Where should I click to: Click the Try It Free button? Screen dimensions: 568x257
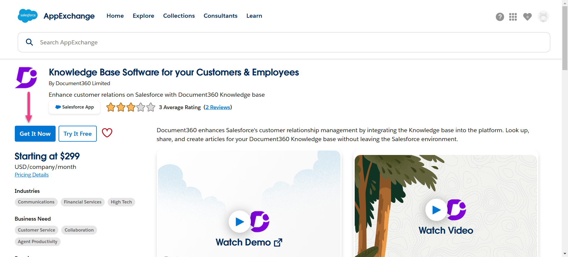(78, 134)
